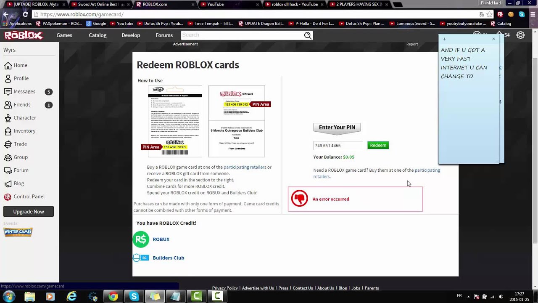Click the ROBLOX logo in header

24,35
